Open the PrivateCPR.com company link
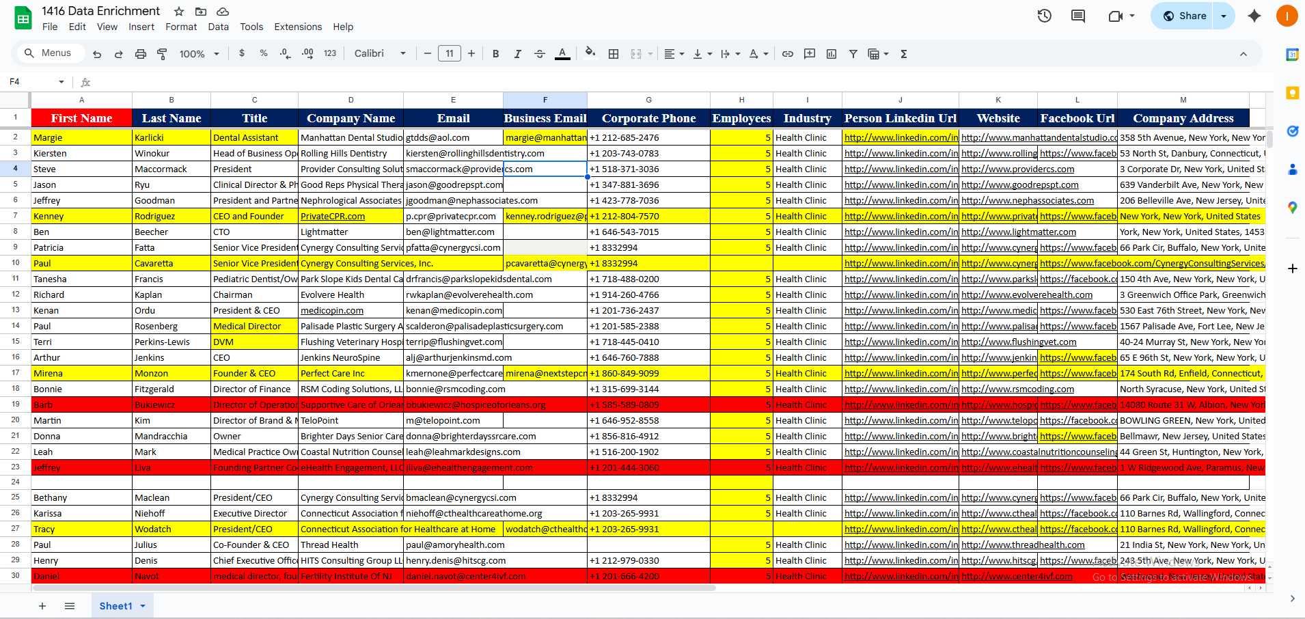This screenshot has width=1305, height=619. [x=332, y=217]
